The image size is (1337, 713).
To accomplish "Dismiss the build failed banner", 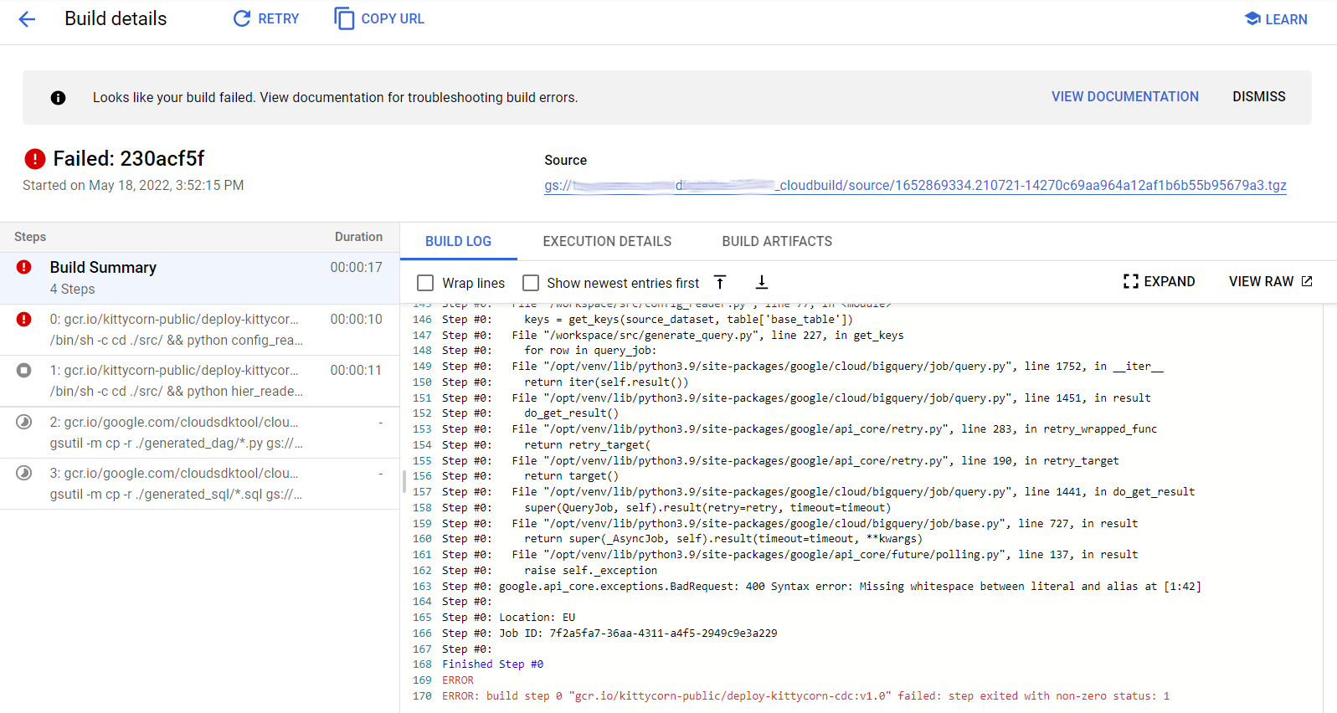I will click(1259, 97).
